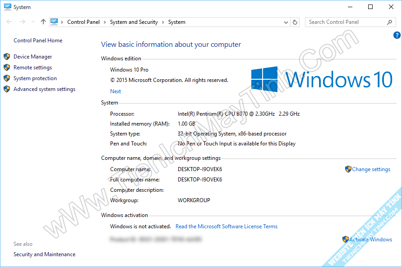Expand the chevron before Control Panel
This screenshot has width=402, height=267.
tap(62, 22)
